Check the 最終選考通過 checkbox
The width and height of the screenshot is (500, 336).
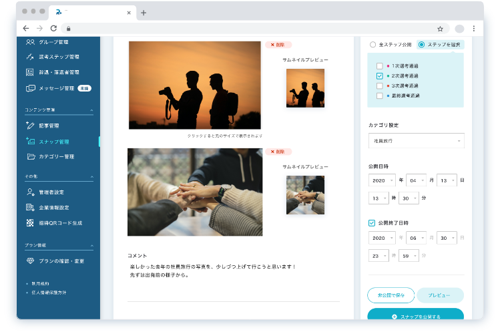380,96
